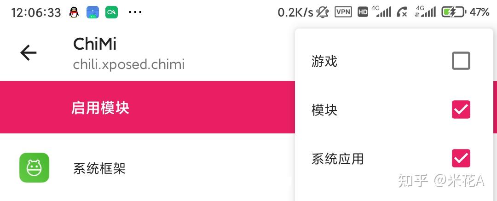Tap the HD indicator icon
Screen dimensions: 497x201
click(363, 12)
